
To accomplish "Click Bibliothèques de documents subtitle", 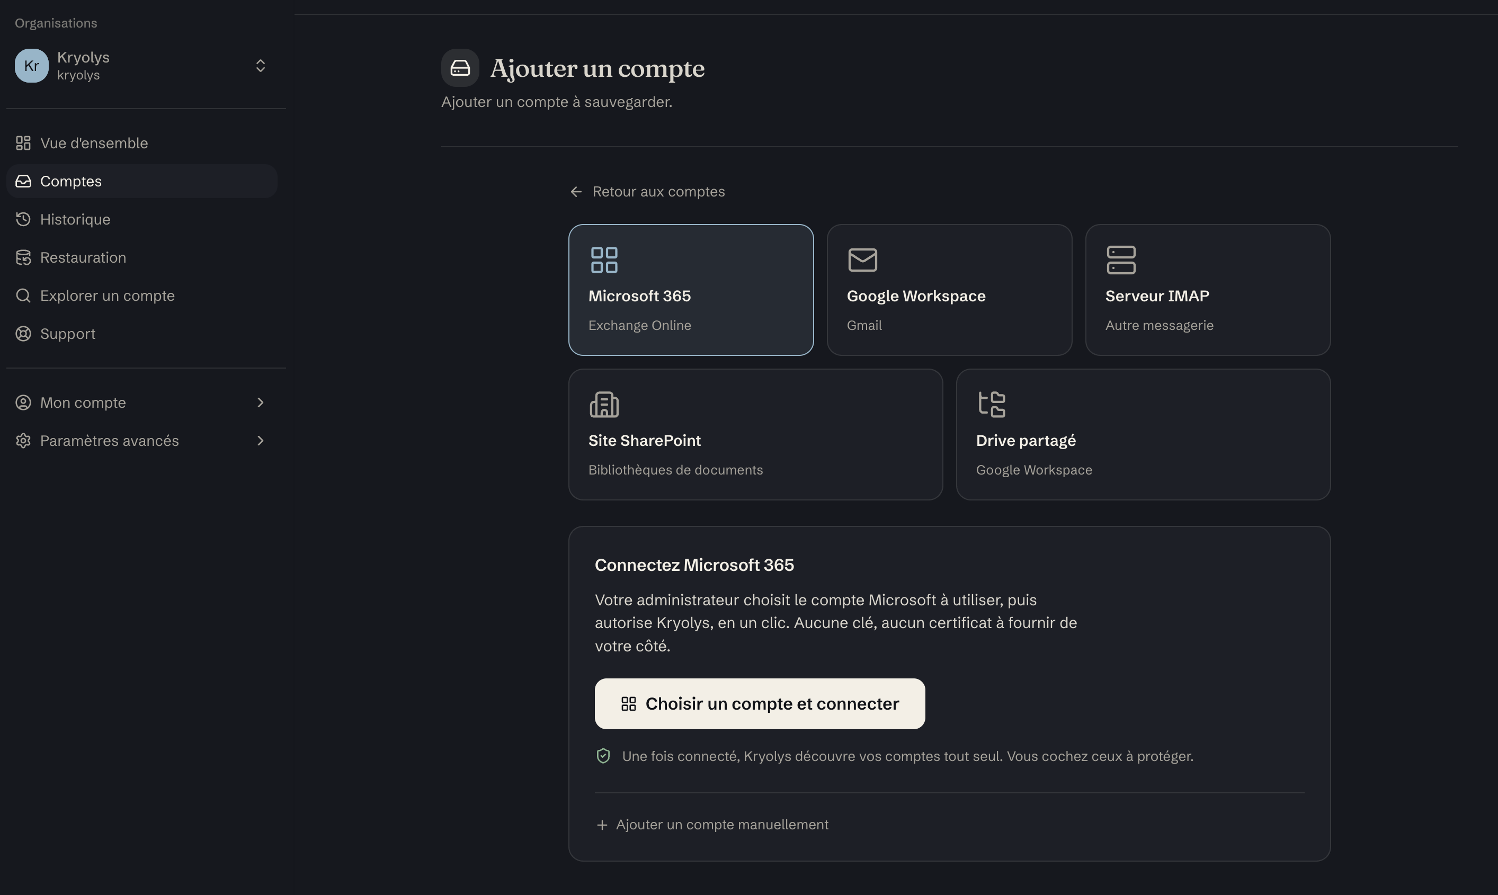I will (x=675, y=470).
